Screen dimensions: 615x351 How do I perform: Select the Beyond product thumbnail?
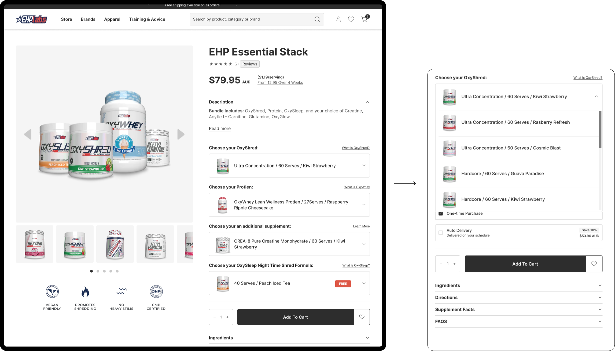(35, 244)
